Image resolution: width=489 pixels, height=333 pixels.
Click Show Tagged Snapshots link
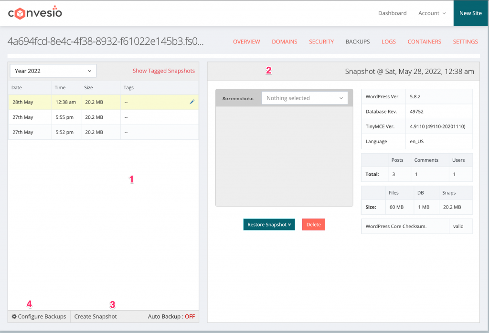164,71
